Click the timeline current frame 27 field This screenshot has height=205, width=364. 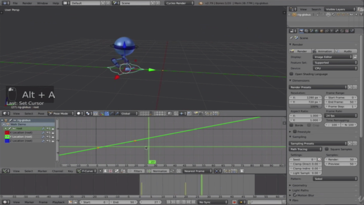point(150,202)
